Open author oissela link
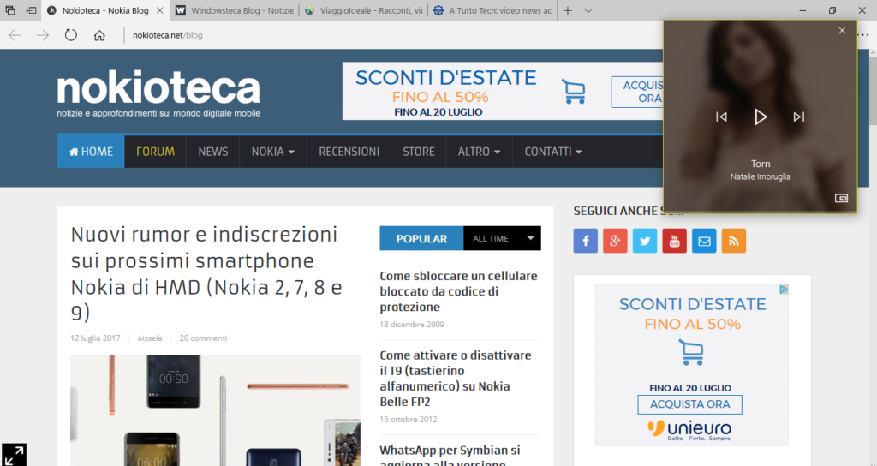 click(x=150, y=338)
